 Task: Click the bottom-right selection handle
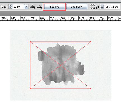point(91,89)
